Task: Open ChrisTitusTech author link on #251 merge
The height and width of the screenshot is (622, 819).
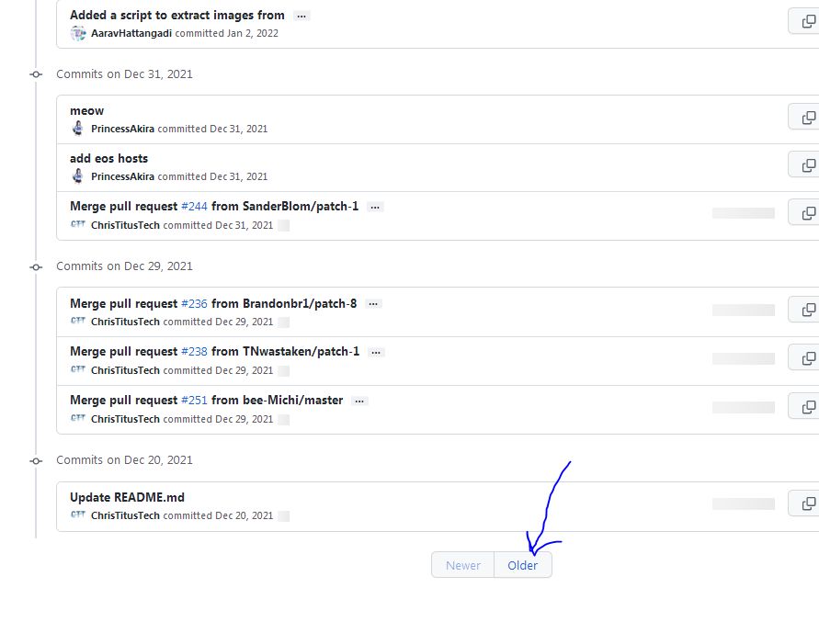Action: tap(125, 419)
